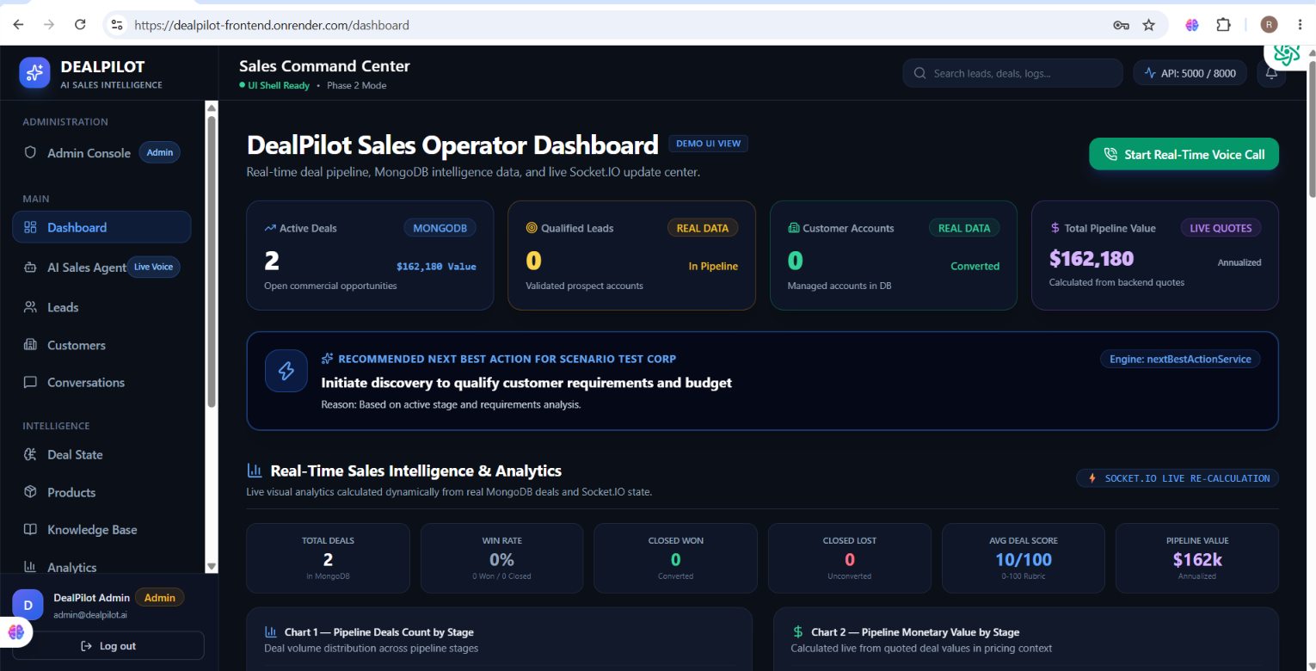The image size is (1316, 671).
Task: Open the Chrome three-dot menu
Action: 1300,25
